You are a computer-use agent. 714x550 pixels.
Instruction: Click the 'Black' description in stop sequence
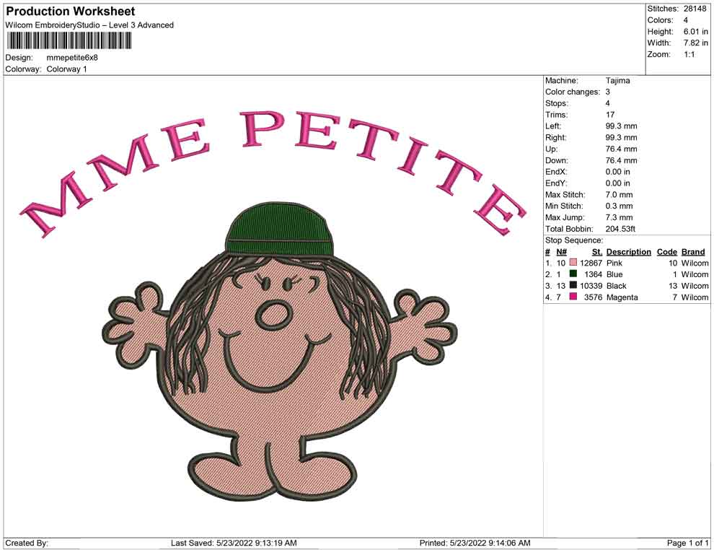(x=617, y=286)
